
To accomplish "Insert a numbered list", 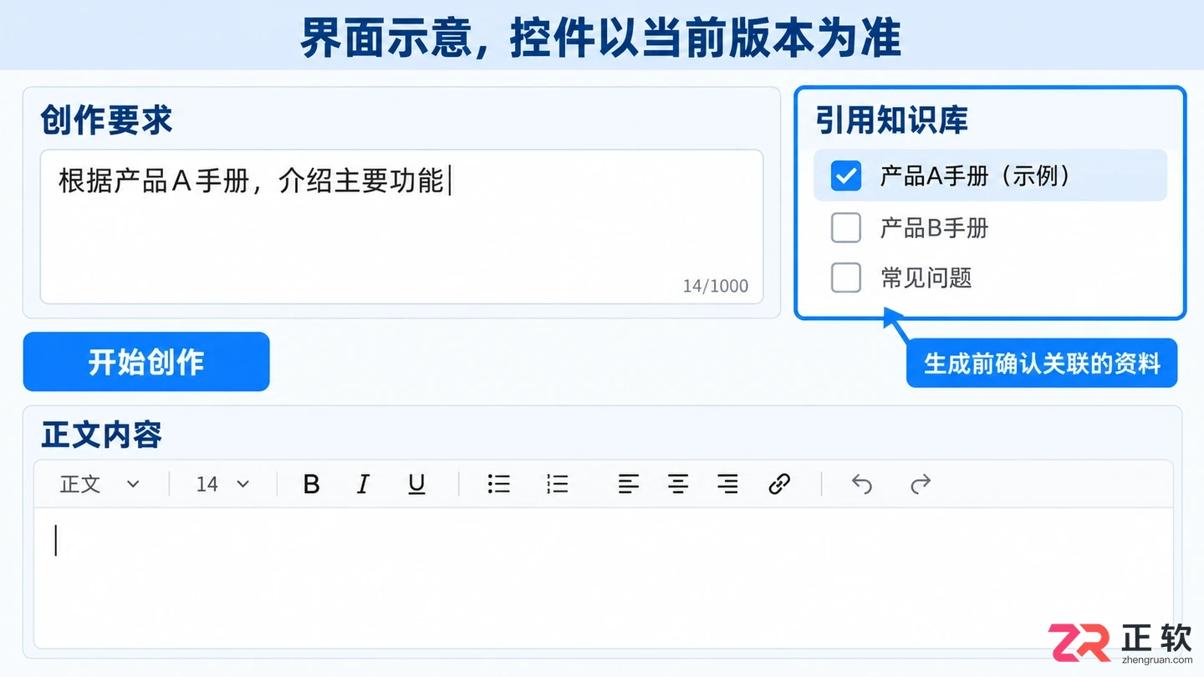I will click(557, 484).
